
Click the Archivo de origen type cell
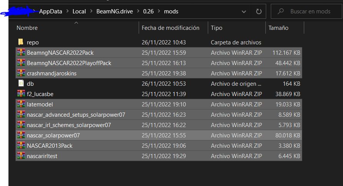236,84
